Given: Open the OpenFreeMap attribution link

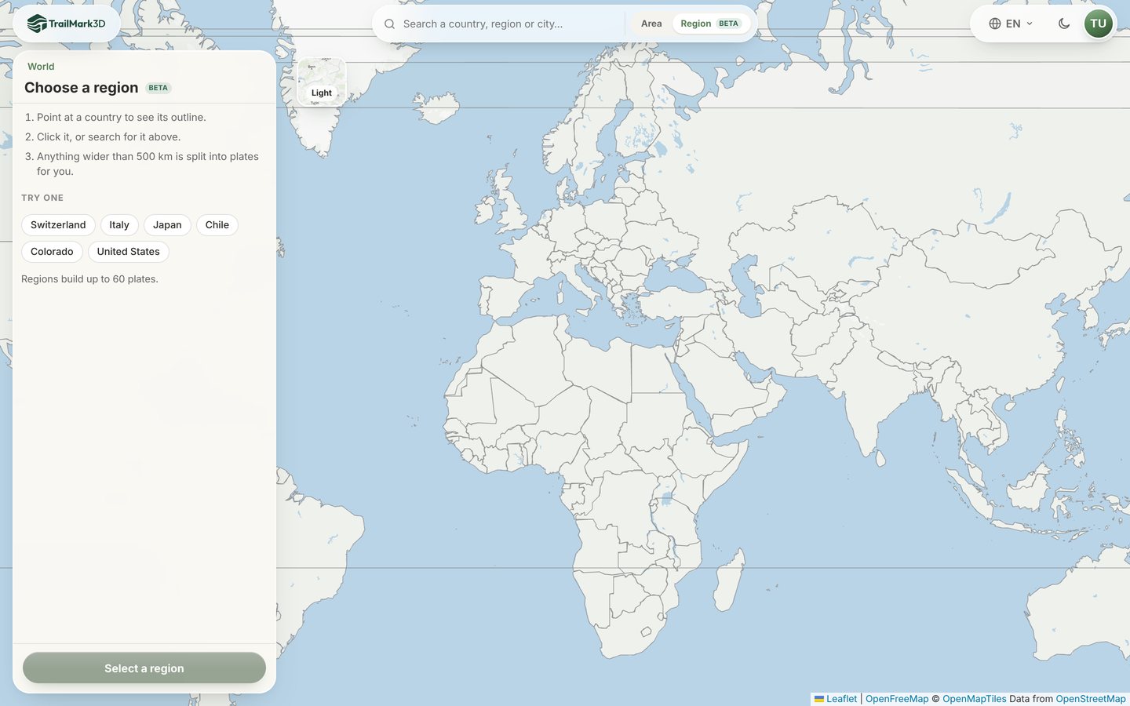Looking at the screenshot, I should [897, 699].
